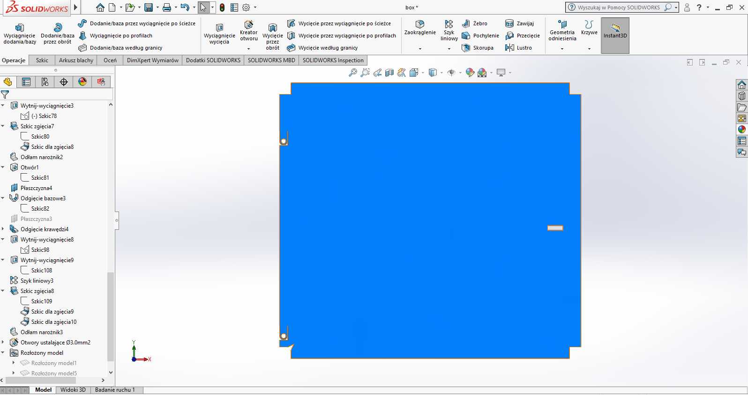This screenshot has height=395, width=748.
Task: Open the DimXpertManager crosshair tab
Action: click(64, 82)
